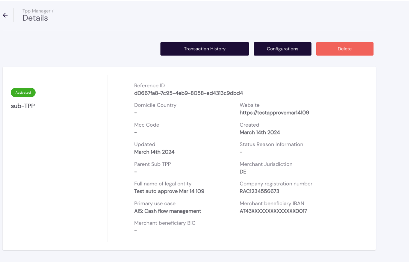Click the green Activated status badge
The width and height of the screenshot is (409, 262).
pos(23,92)
